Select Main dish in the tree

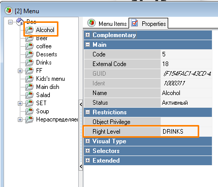coord(48,87)
